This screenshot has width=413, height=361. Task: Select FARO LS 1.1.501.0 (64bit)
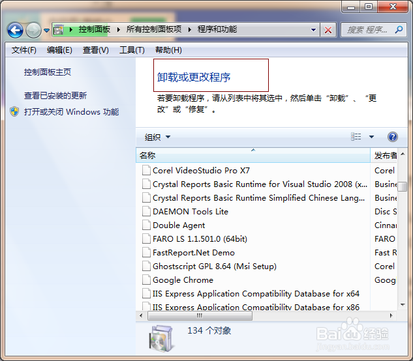(200, 239)
